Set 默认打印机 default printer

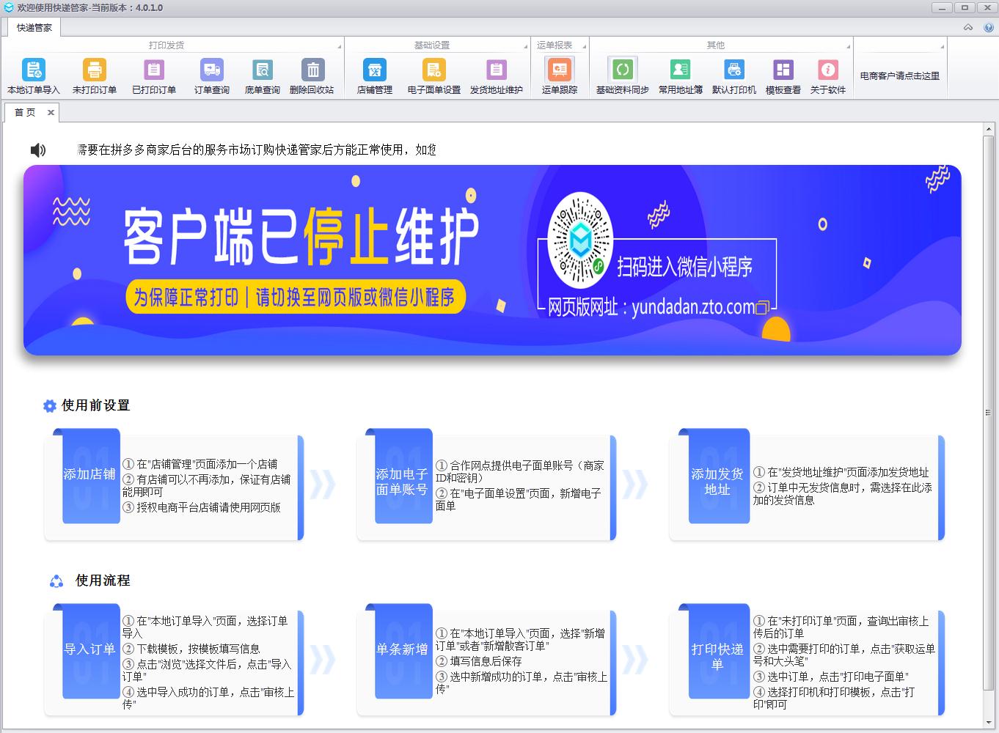pyautogui.click(x=733, y=75)
